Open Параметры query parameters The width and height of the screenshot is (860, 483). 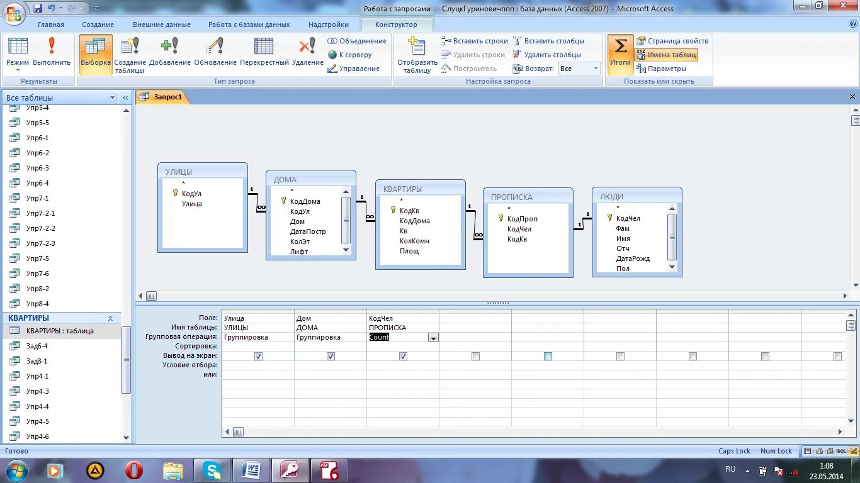[x=661, y=69]
